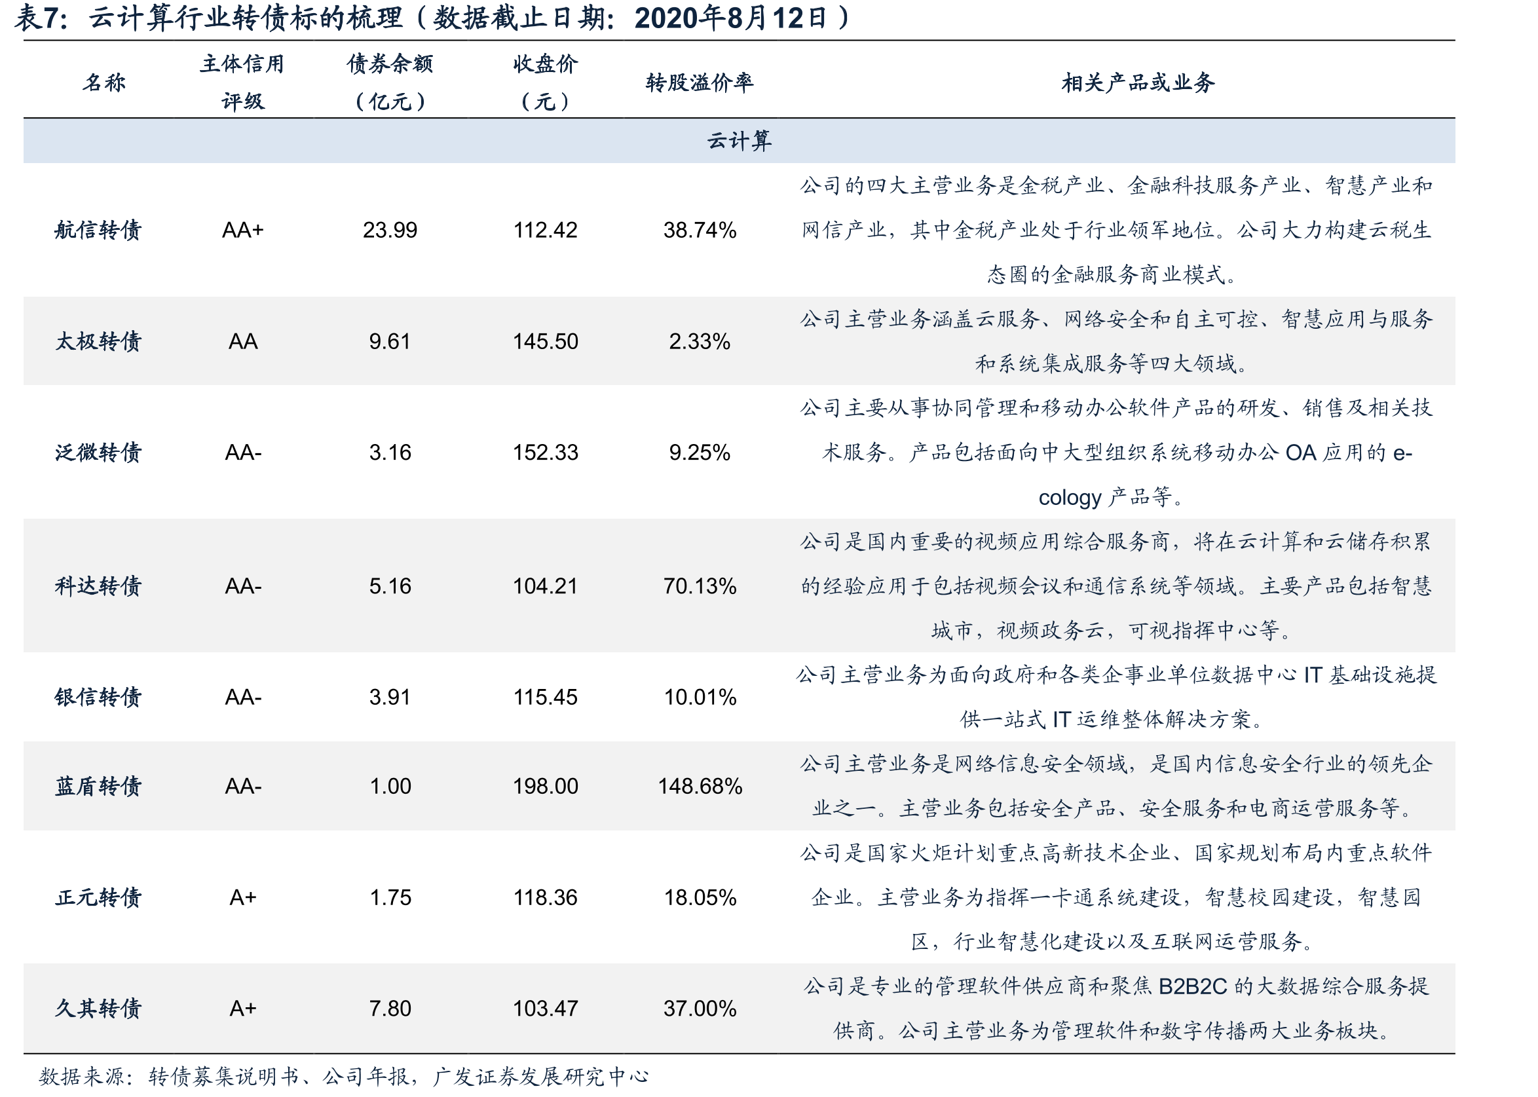The image size is (1538, 1097).
Task: Select the '主体信用评级' column header
Action: [x=242, y=83]
